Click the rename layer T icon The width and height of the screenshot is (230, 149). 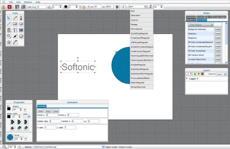click(191, 74)
